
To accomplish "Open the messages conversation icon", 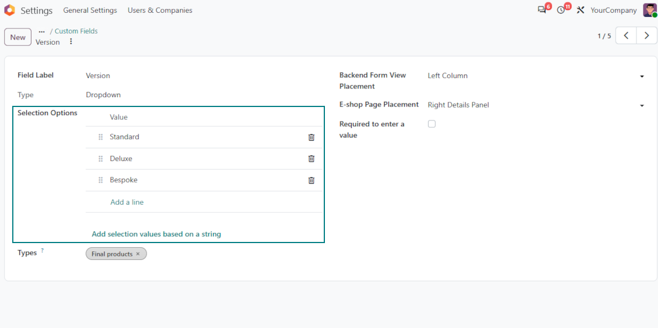I will (542, 10).
